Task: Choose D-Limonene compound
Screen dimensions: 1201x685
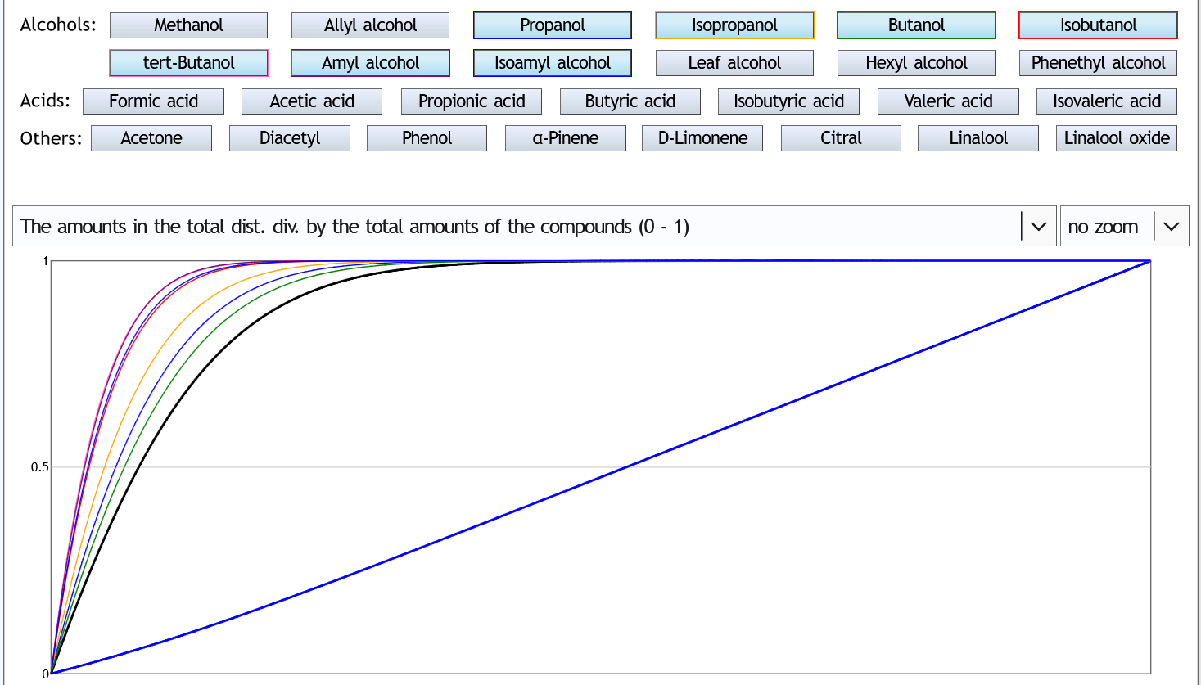Action: [702, 138]
